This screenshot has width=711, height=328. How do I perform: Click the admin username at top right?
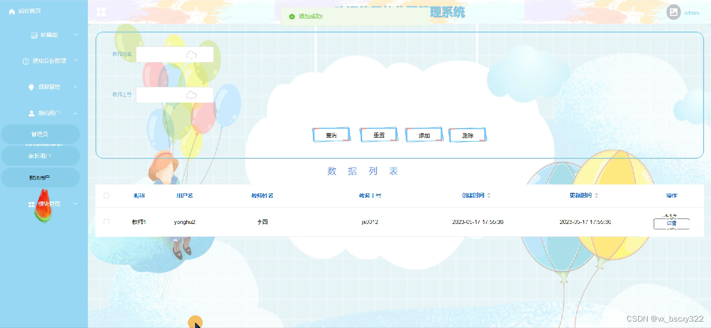coord(691,13)
